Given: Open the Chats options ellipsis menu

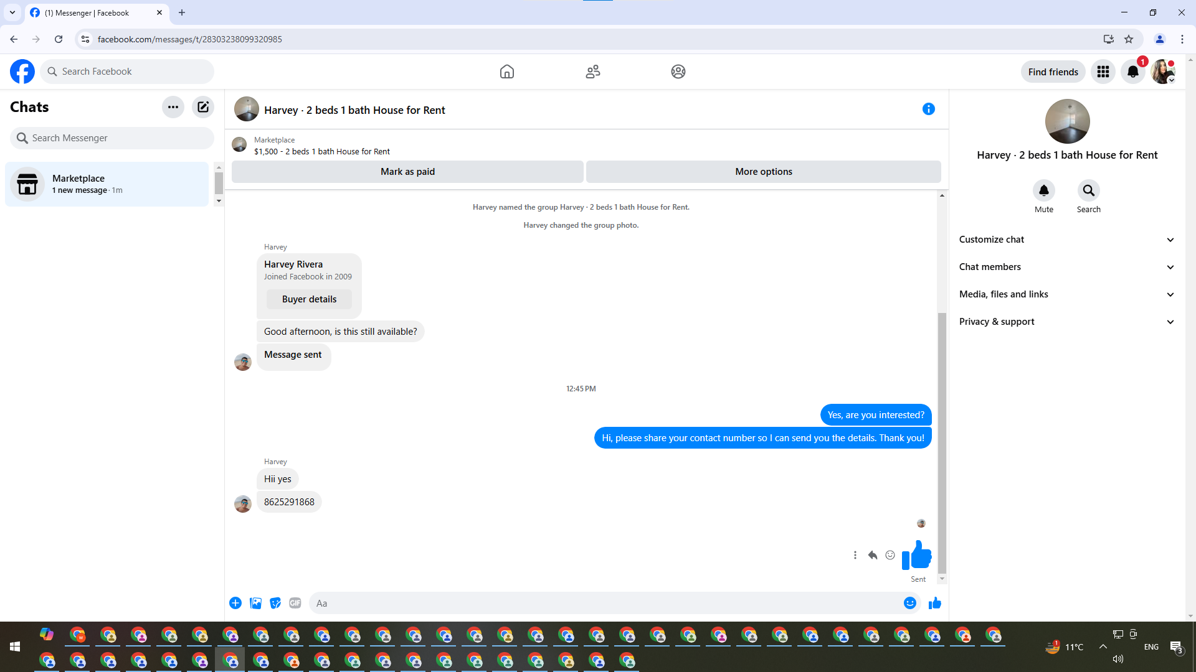Looking at the screenshot, I should [x=173, y=107].
